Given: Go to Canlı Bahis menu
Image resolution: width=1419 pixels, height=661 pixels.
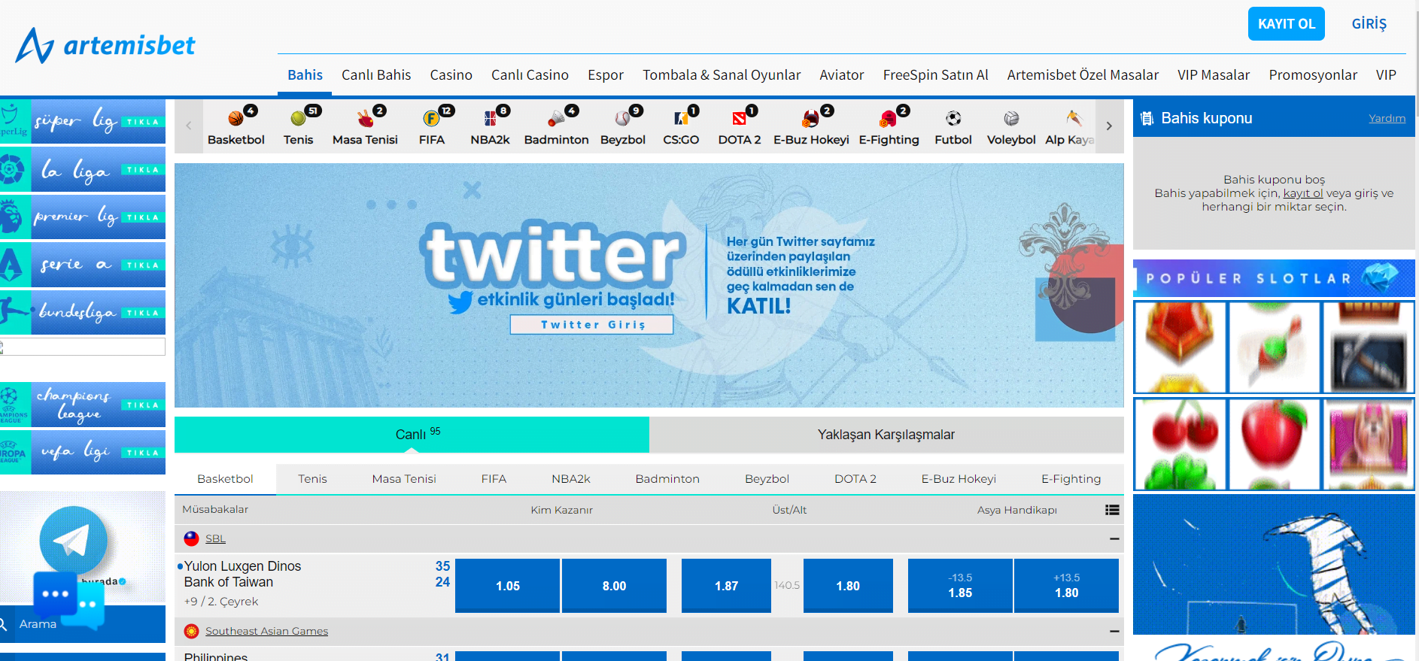Looking at the screenshot, I should (376, 75).
